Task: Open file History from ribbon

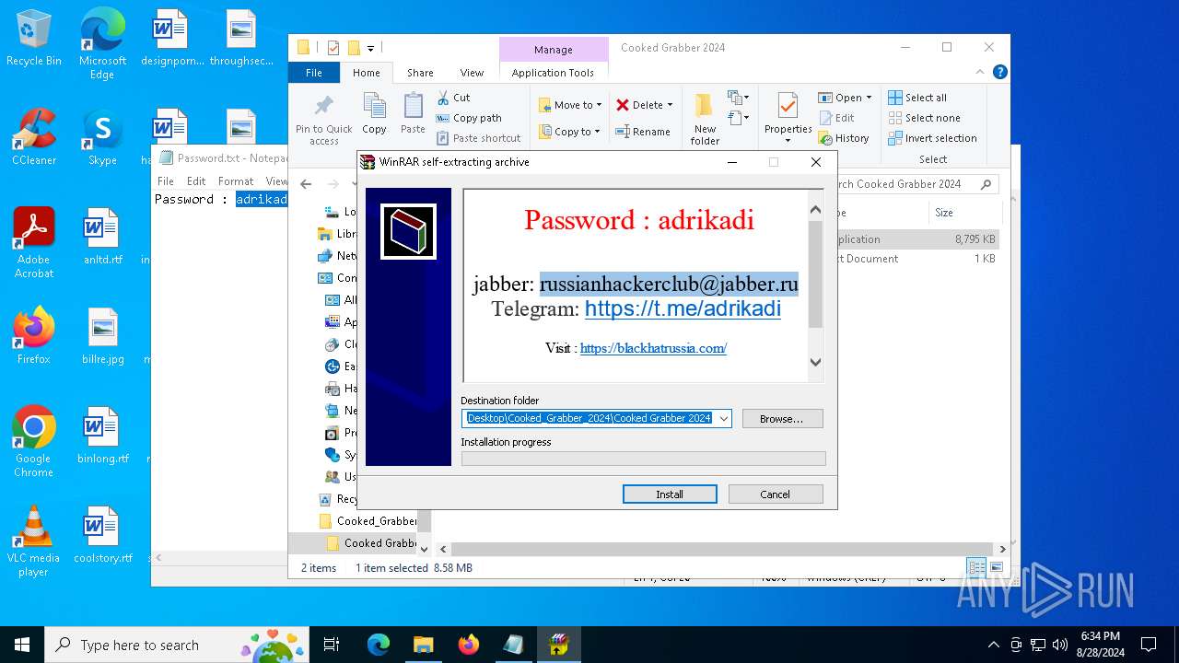Action: [x=844, y=138]
